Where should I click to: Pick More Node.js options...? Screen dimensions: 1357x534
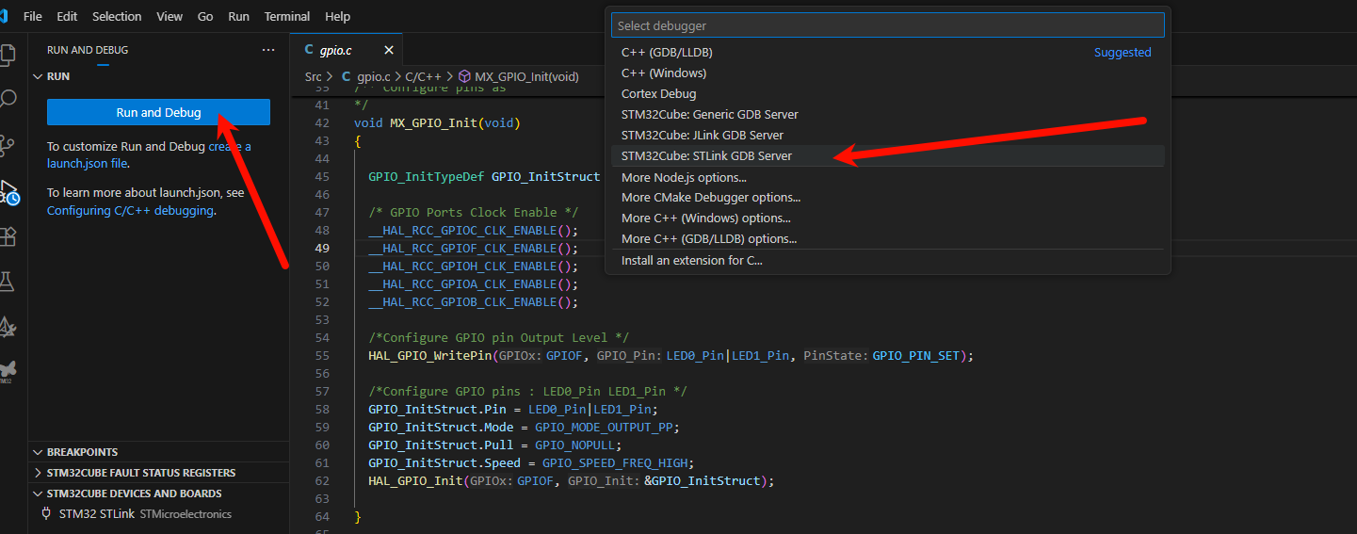887,177
